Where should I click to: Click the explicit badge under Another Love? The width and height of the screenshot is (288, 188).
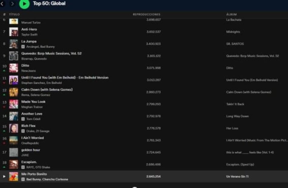[x=23, y=119]
